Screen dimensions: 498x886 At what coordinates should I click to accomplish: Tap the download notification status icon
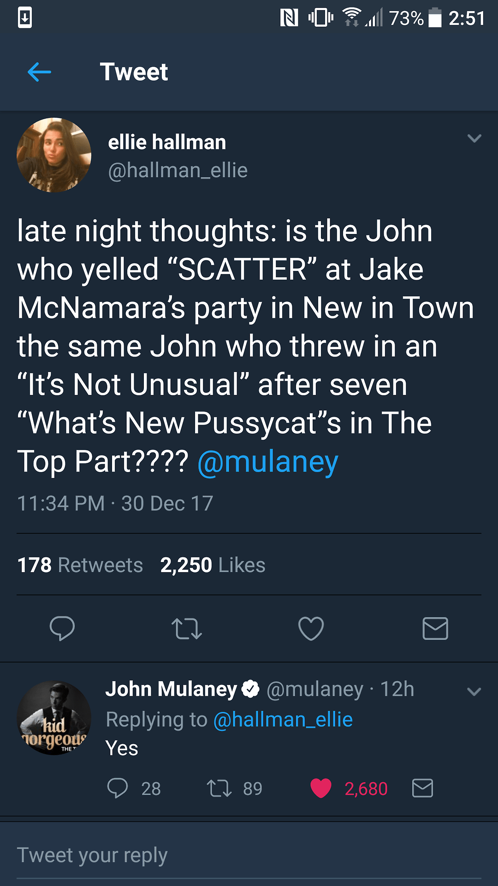click(25, 18)
